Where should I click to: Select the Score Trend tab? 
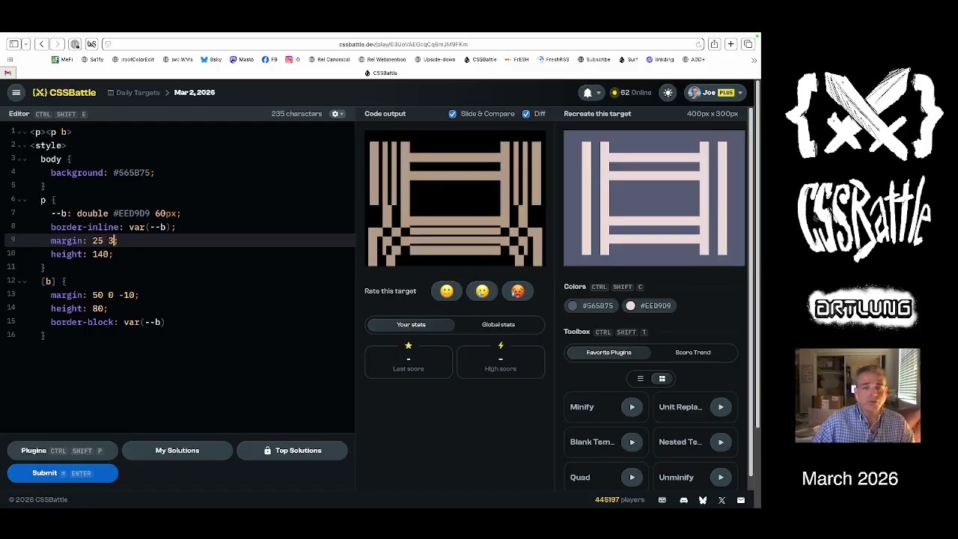point(693,353)
